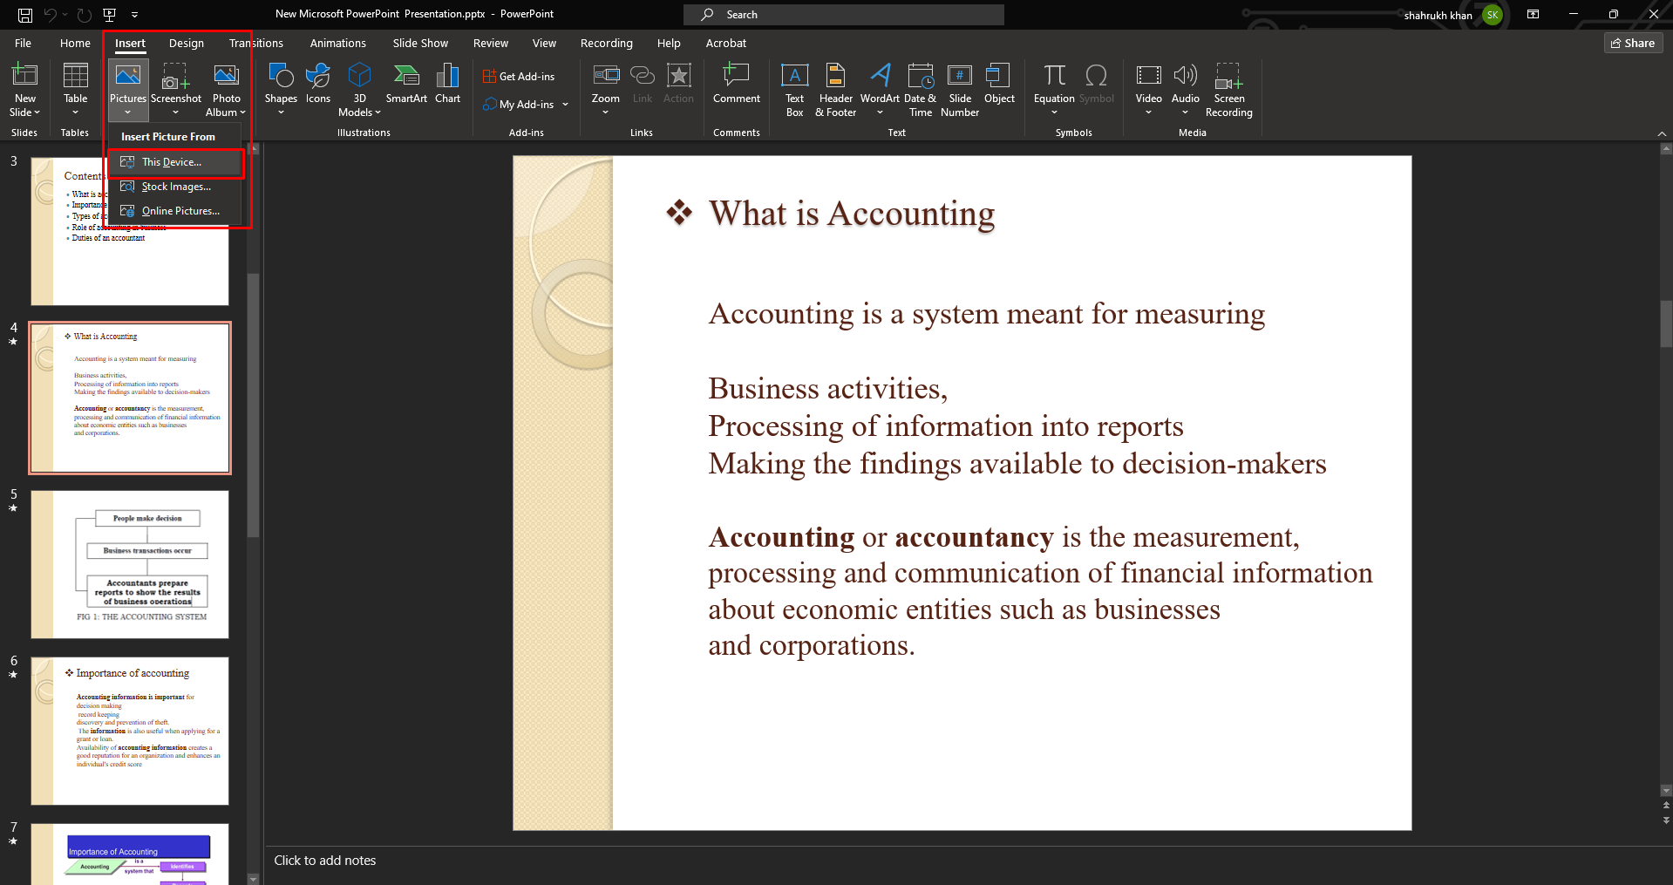Click the Share button

pyautogui.click(x=1633, y=43)
